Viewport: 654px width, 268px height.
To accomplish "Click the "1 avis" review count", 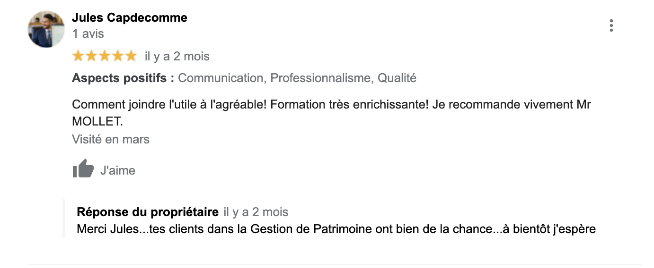I will [x=88, y=34].
